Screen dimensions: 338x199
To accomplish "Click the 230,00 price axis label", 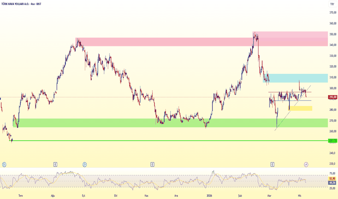I will [x=333, y=164].
